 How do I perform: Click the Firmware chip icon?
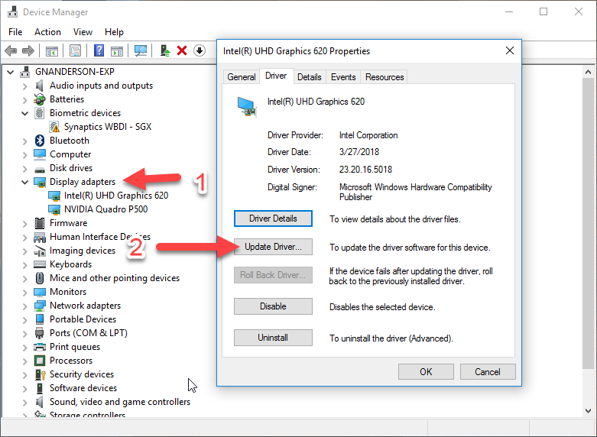[x=39, y=223]
